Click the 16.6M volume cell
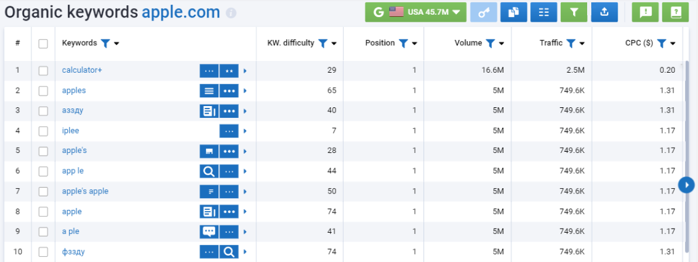The width and height of the screenshot is (698, 262). 493,70
